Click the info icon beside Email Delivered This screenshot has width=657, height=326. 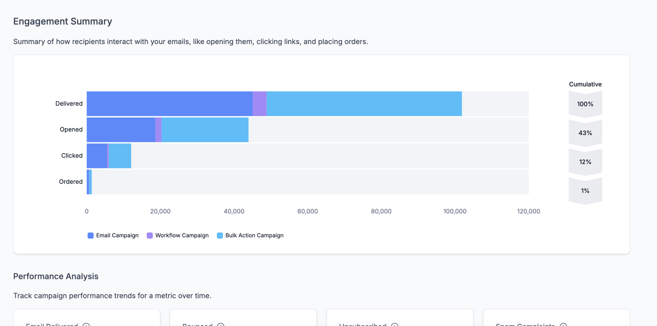coord(86,325)
